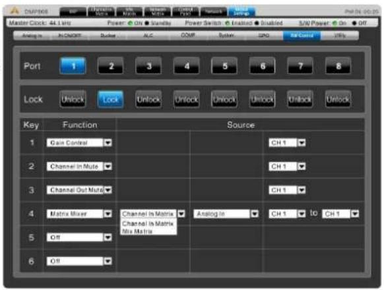Screen dimensions: 384x290
Task: Toggle the Unlock button for port 7
Action: tap(300, 99)
